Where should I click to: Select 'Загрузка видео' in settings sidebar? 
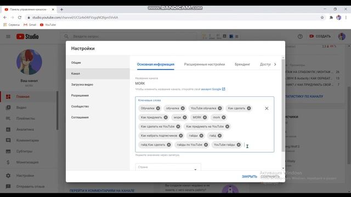click(98, 84)
